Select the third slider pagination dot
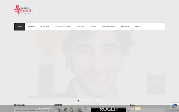The image size is (179, 112). point(83,101)
